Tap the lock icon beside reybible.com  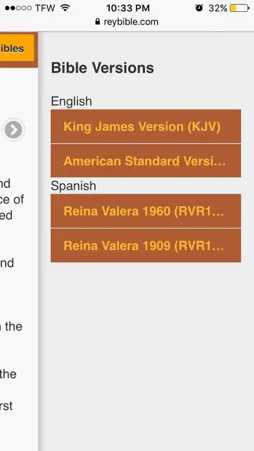point(97,22)
